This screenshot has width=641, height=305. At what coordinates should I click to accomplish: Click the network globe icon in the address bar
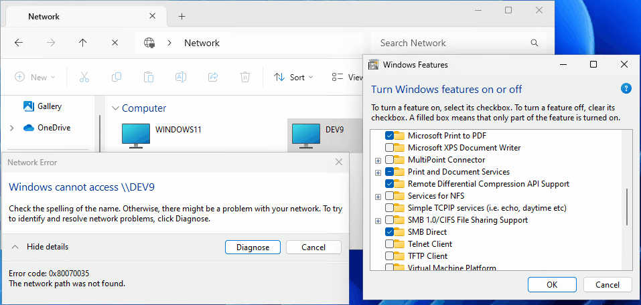pyautogui.click(x=149, y=43)
